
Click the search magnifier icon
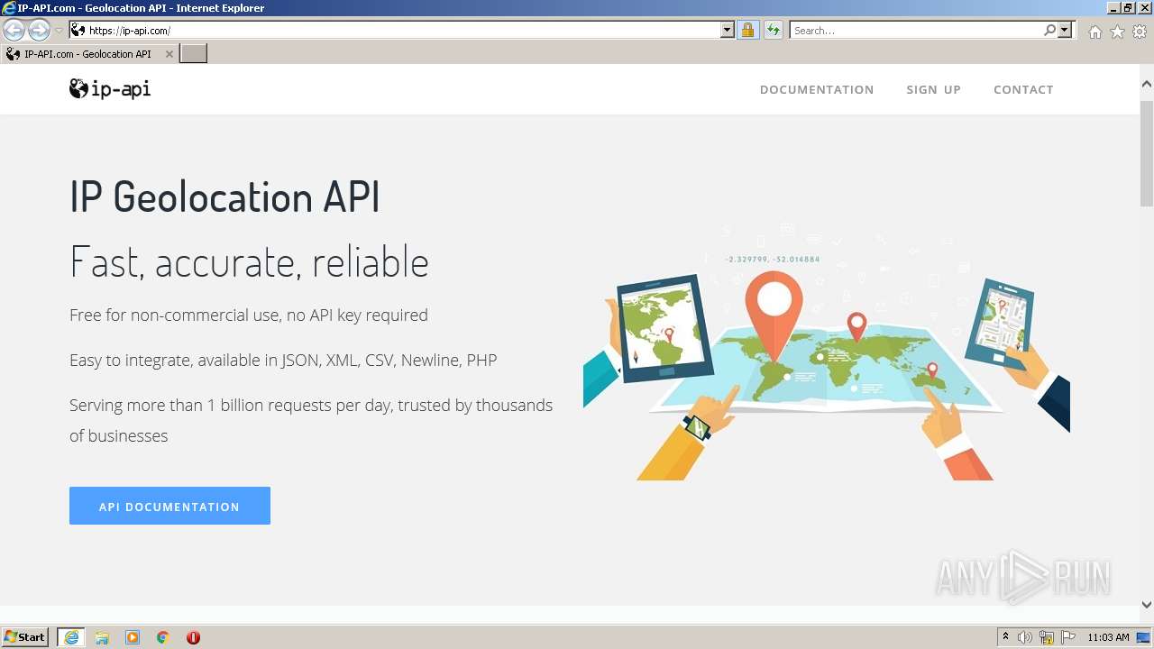(x=1049, y=31)
